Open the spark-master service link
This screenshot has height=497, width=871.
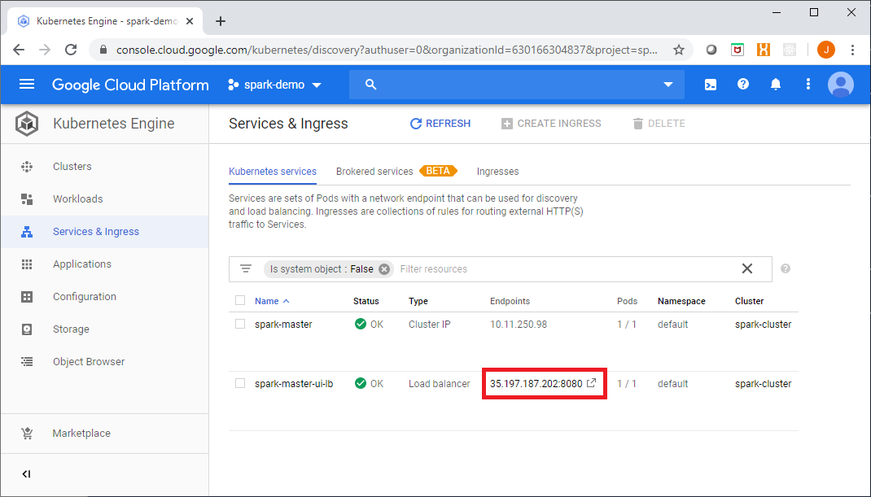283,325
